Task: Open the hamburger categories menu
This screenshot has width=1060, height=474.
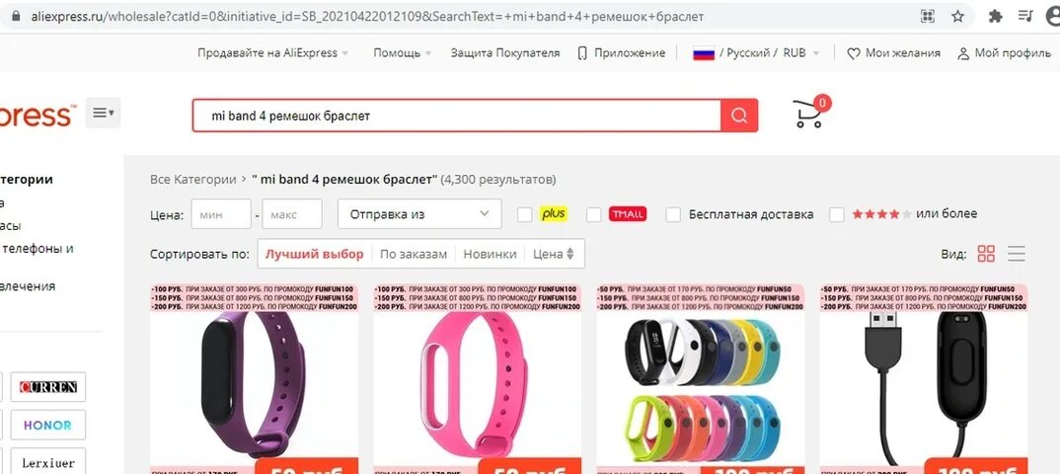Action: [103, 113]
